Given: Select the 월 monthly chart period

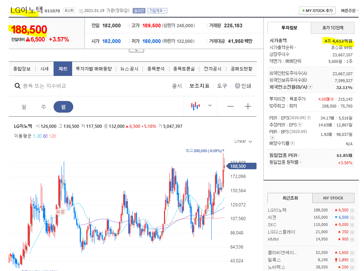Looking at the screenshot, I should tap(63, 107).
